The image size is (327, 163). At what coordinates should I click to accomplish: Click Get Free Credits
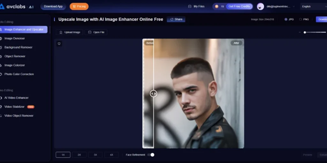(239, 6)
